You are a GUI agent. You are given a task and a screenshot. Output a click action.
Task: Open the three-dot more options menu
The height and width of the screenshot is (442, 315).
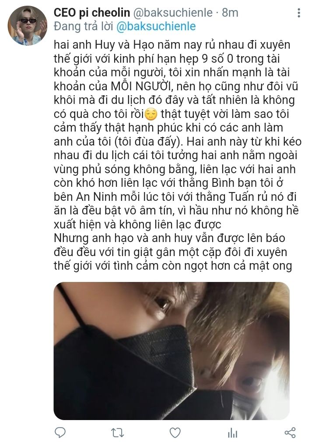pyautogui.click(x=299, y=13)
